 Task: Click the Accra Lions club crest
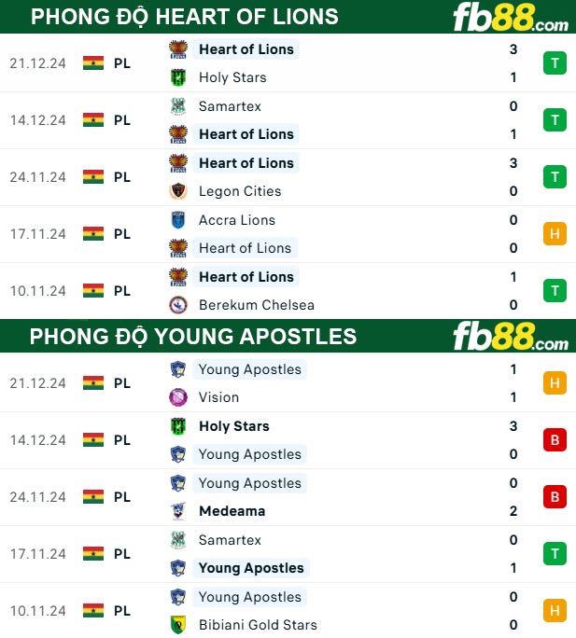[178, 220]
